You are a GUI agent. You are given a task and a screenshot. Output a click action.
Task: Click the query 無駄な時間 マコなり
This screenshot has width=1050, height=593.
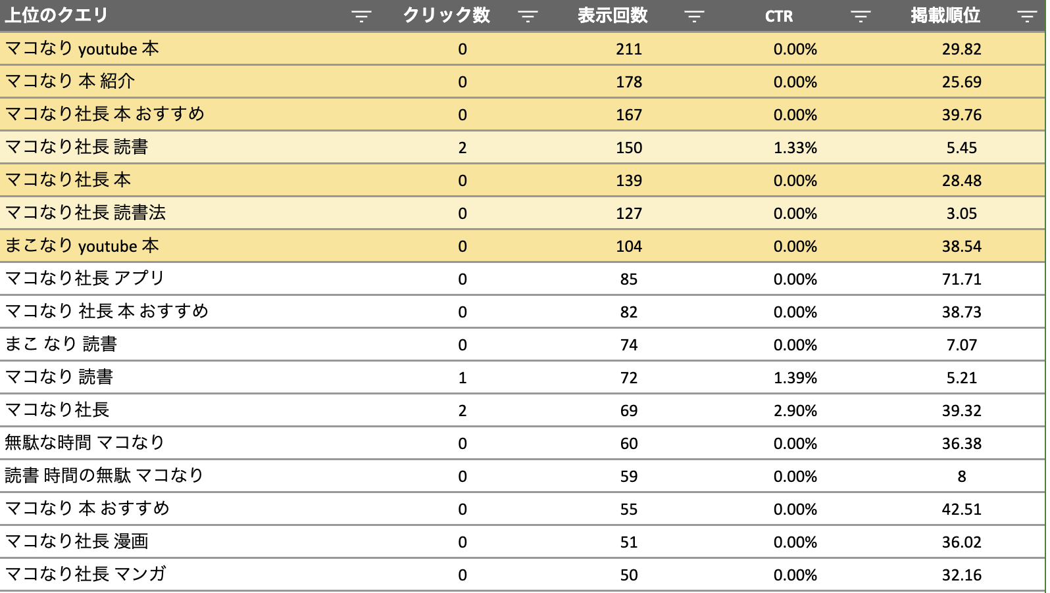click(85, 442)
